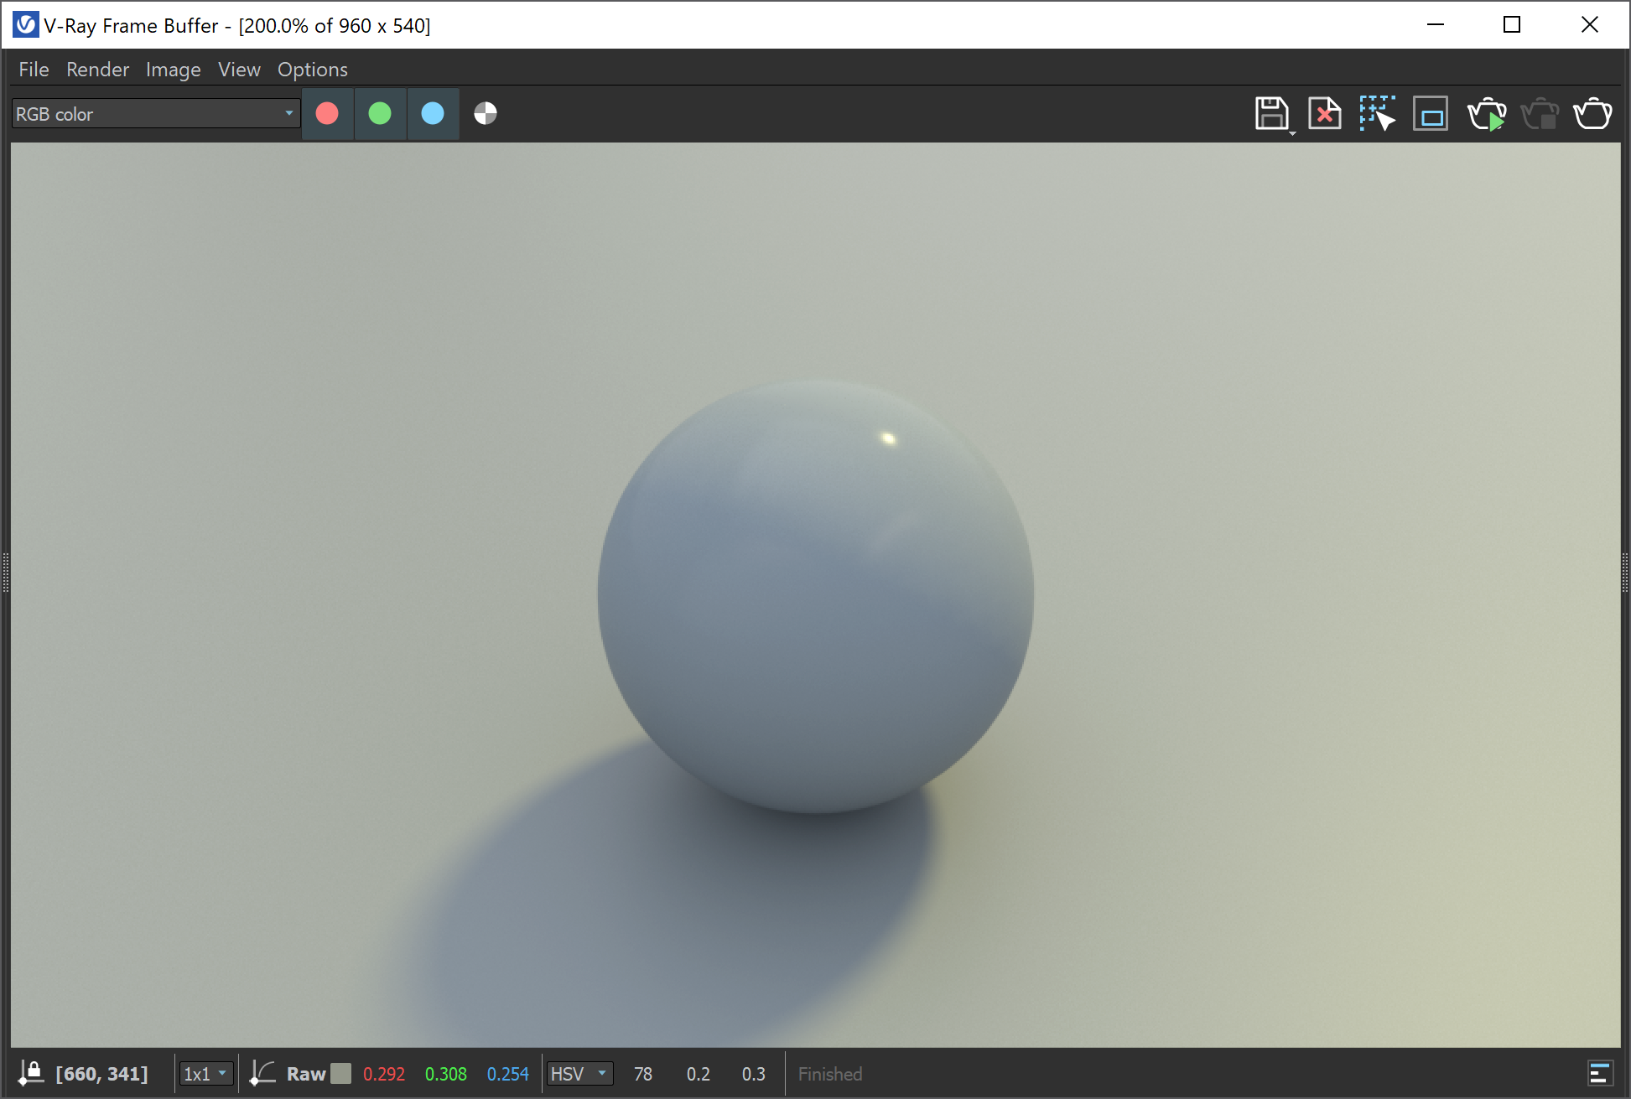Save the current channel image

pos(1272,113)
